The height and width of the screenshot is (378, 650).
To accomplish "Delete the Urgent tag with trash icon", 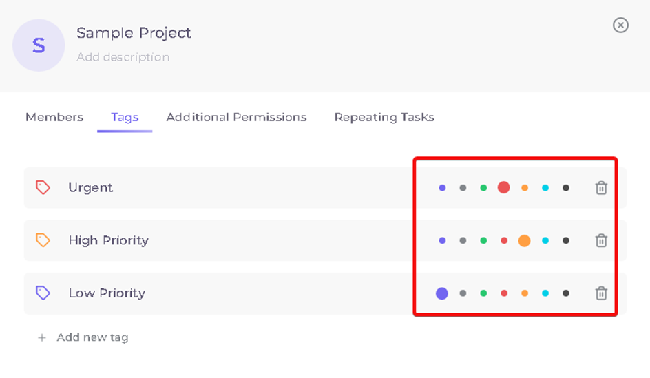I will (x=601, y=188).
